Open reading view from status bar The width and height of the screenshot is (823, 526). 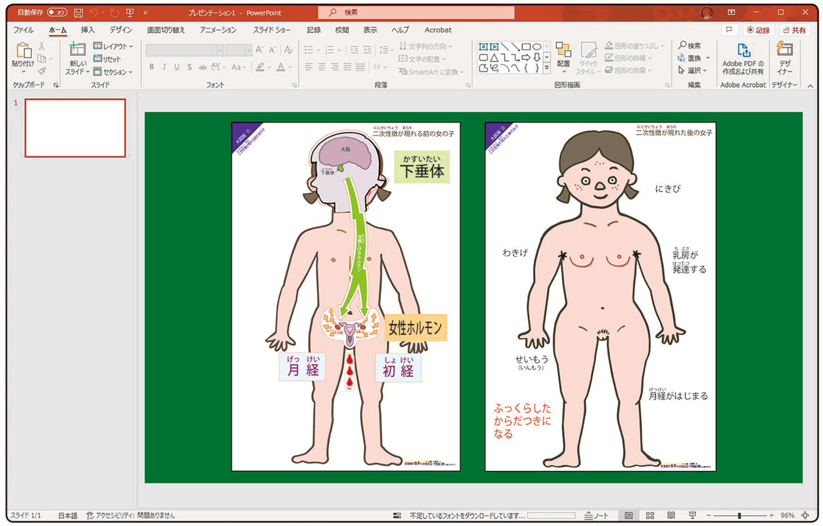(671, 515)
